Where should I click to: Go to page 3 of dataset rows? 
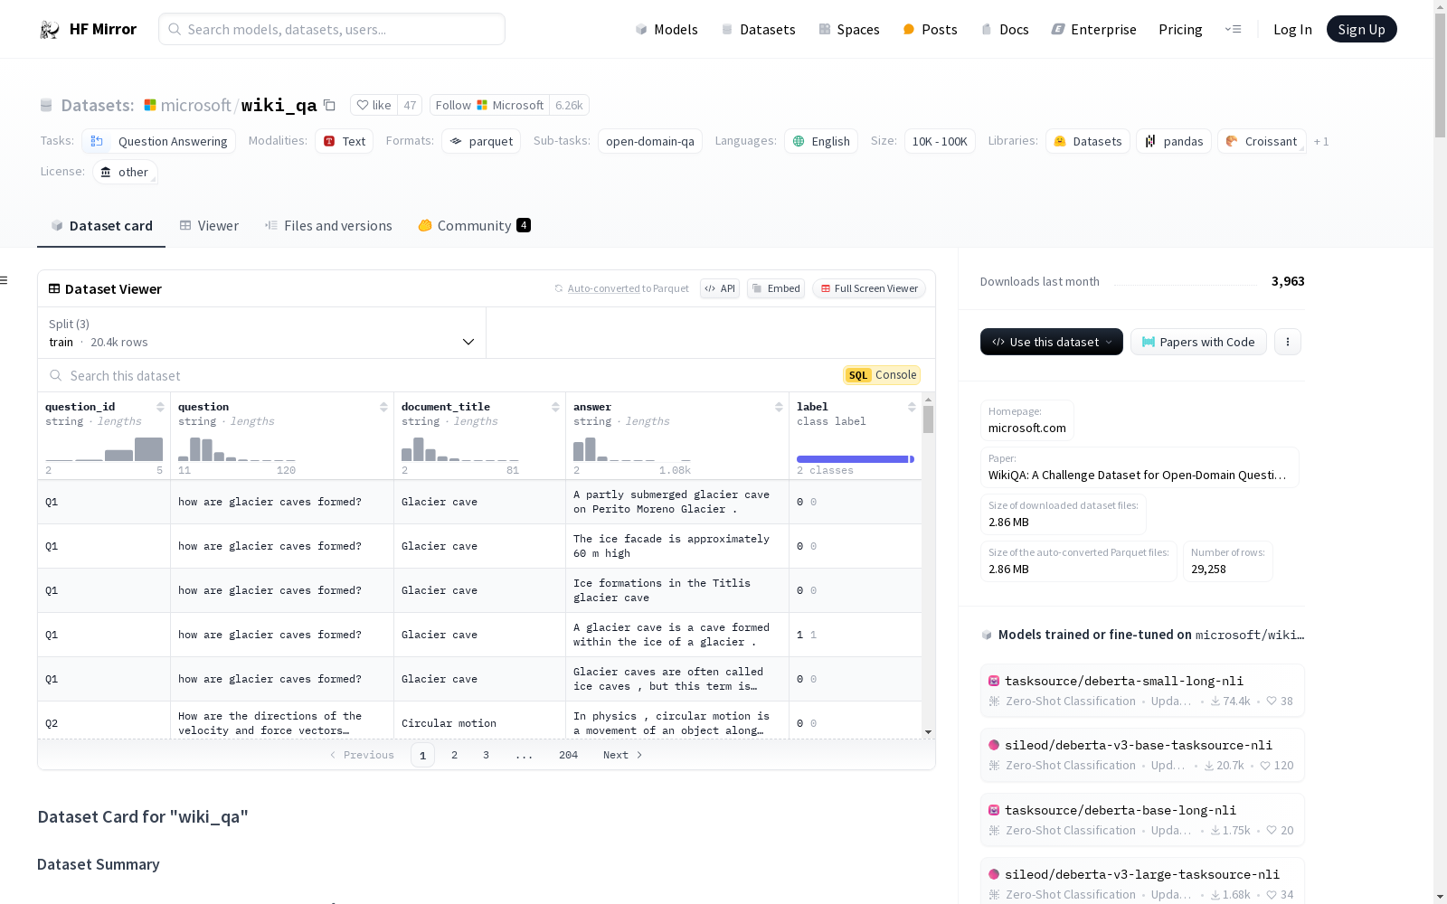pyautogui.click(x=486, y=755)
